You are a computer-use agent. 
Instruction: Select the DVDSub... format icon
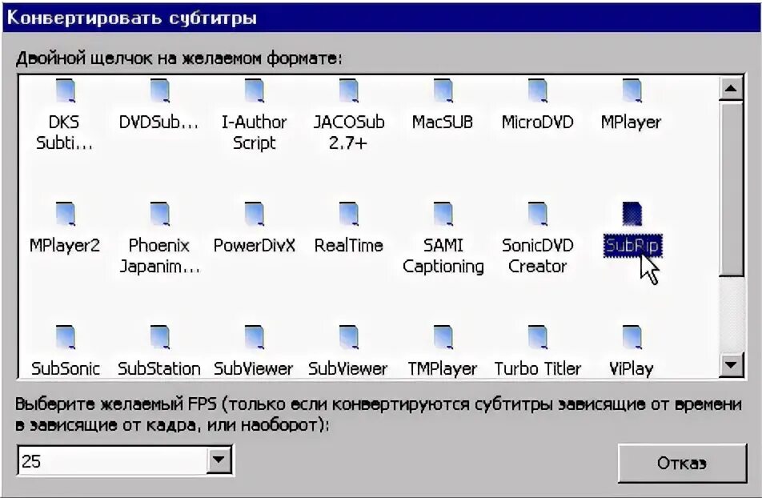coord(160,91)
